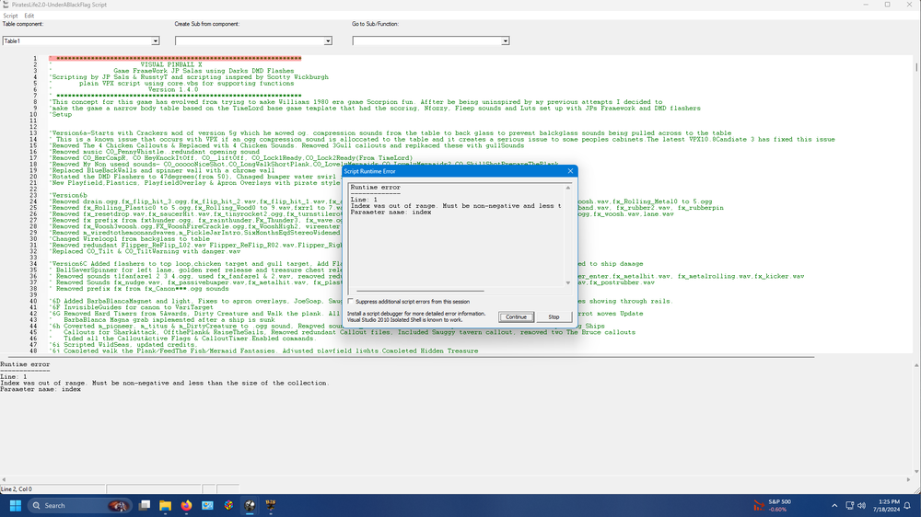This screenshot has width=921, height=517.
Task: Open the Photos-style app on the taskbar
Action: pos(207,505)
